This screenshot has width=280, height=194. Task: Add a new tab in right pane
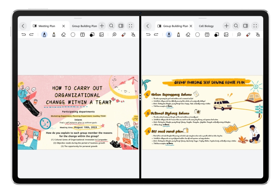[x=226, y=26]
